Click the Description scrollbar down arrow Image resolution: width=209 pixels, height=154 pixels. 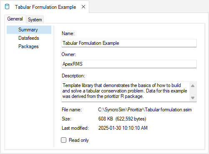point(193,98)
